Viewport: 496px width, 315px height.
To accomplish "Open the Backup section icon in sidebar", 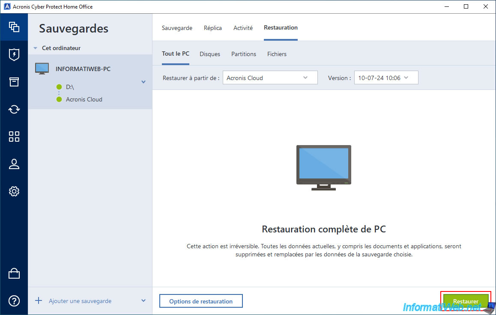I will coord(14,27).
